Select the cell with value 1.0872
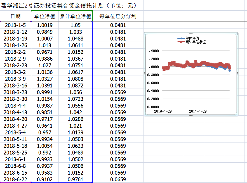 point(76,85)
